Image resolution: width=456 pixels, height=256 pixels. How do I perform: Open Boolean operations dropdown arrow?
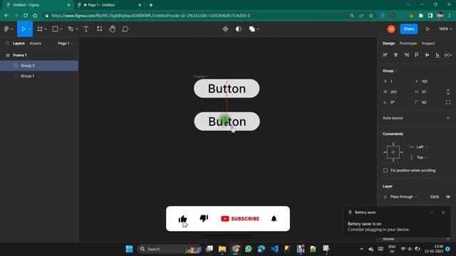(258, 29)
